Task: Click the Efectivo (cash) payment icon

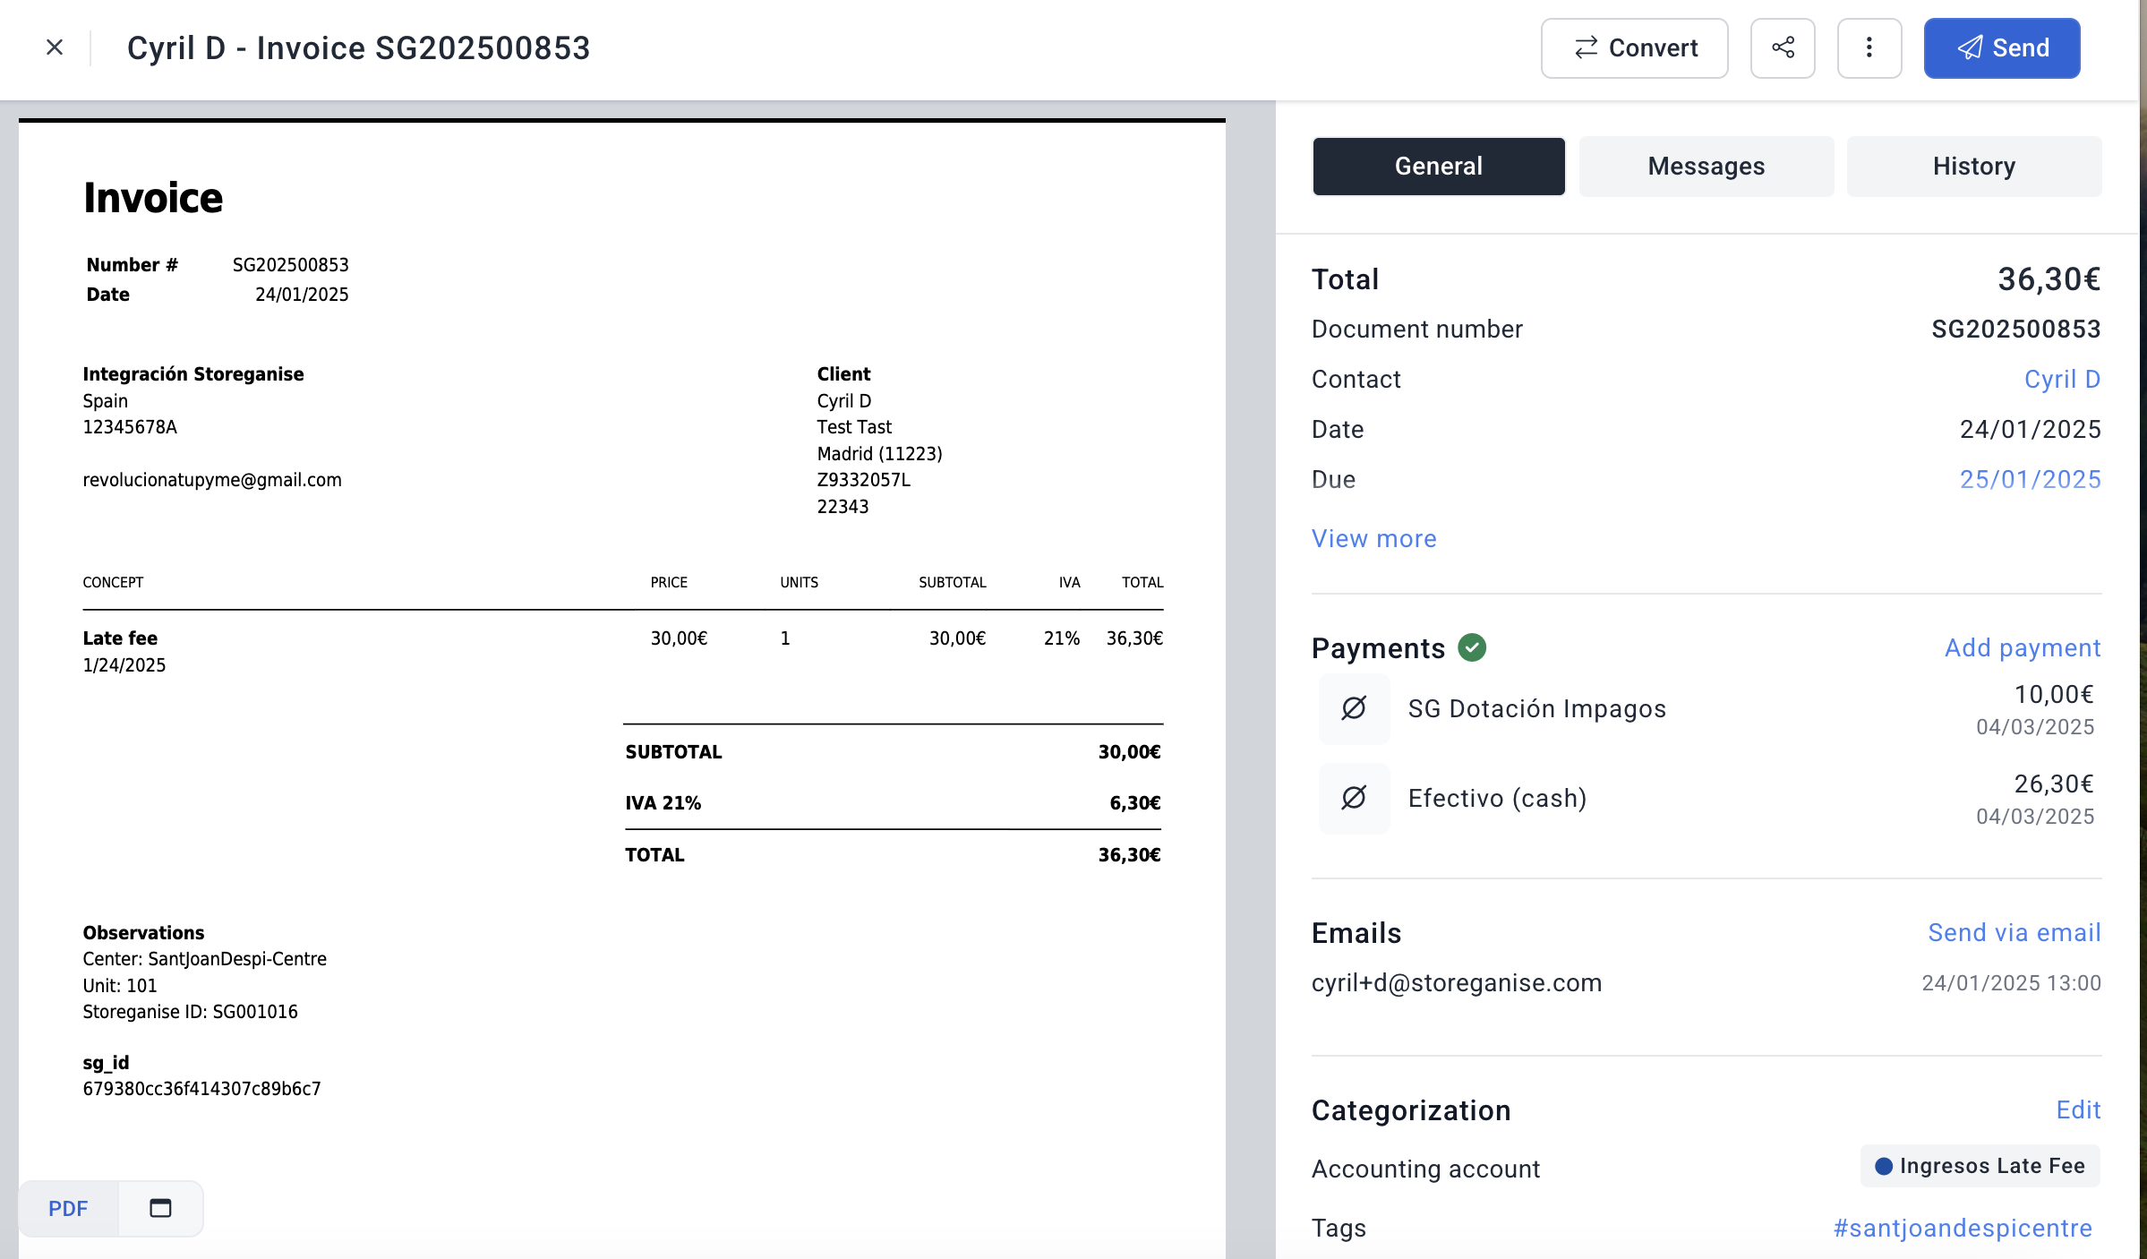Action: click(1354, 798)
